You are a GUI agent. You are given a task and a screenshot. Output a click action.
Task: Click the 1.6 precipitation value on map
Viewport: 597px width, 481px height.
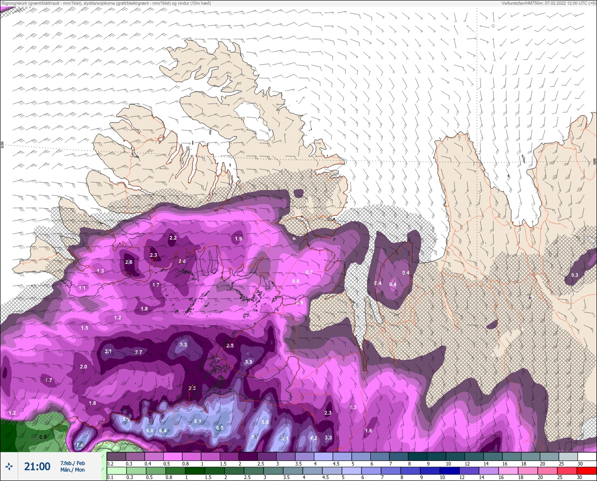[368, 431]
